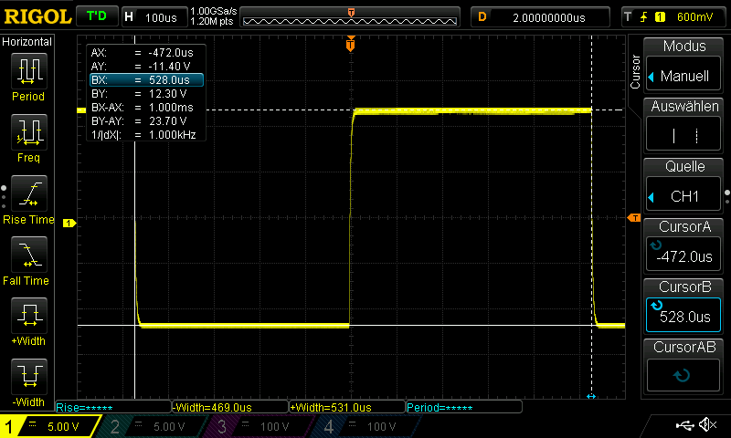Select the CursorA menu item
Image resolution: width=731 pixels, height=438 pixels.
(683, 245)
